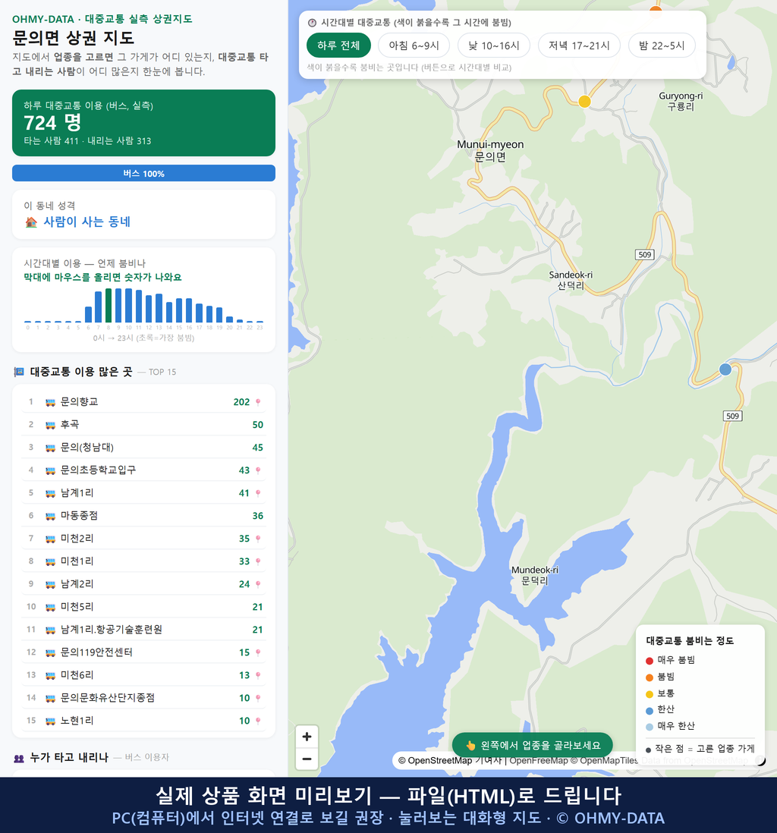Select the 하루 전체 time filter
777x833 pixels.
tap(338, 46)
